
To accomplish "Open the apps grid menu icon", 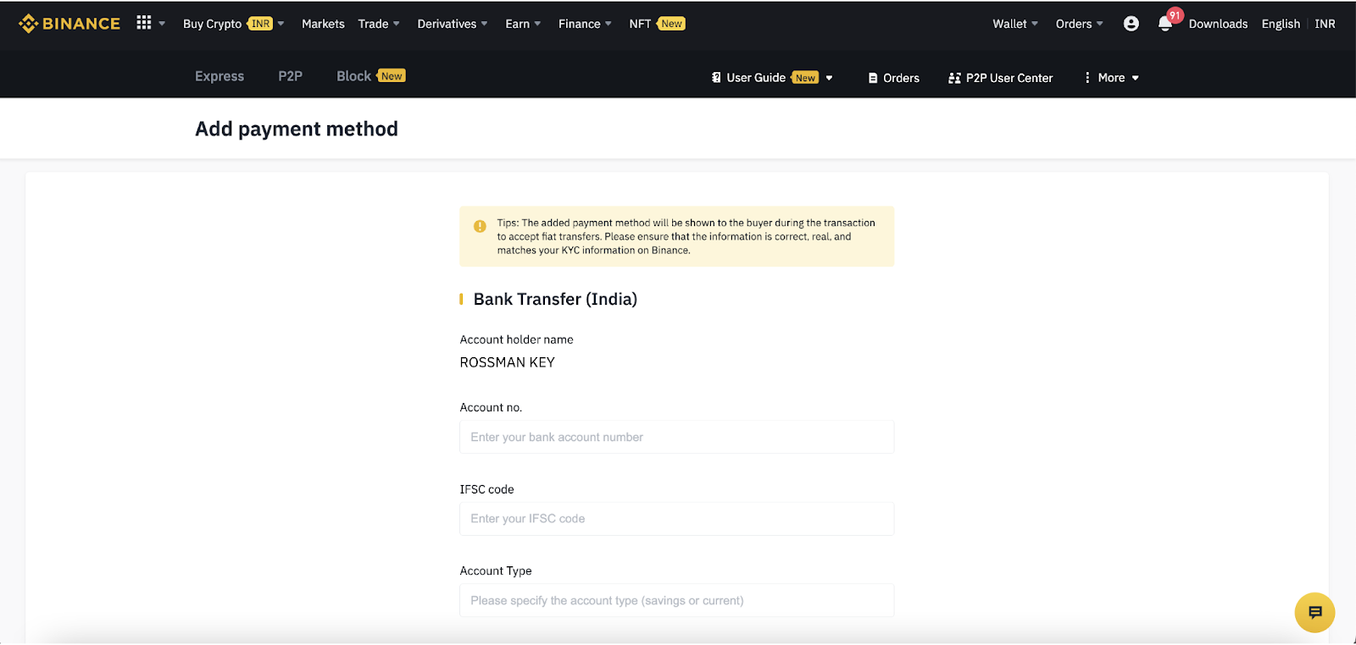I will coord(144,23).
